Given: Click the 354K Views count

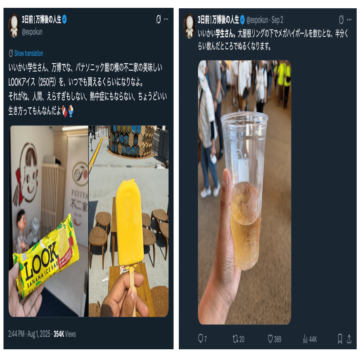Looking at the screenshot, I should coord(64,334).
